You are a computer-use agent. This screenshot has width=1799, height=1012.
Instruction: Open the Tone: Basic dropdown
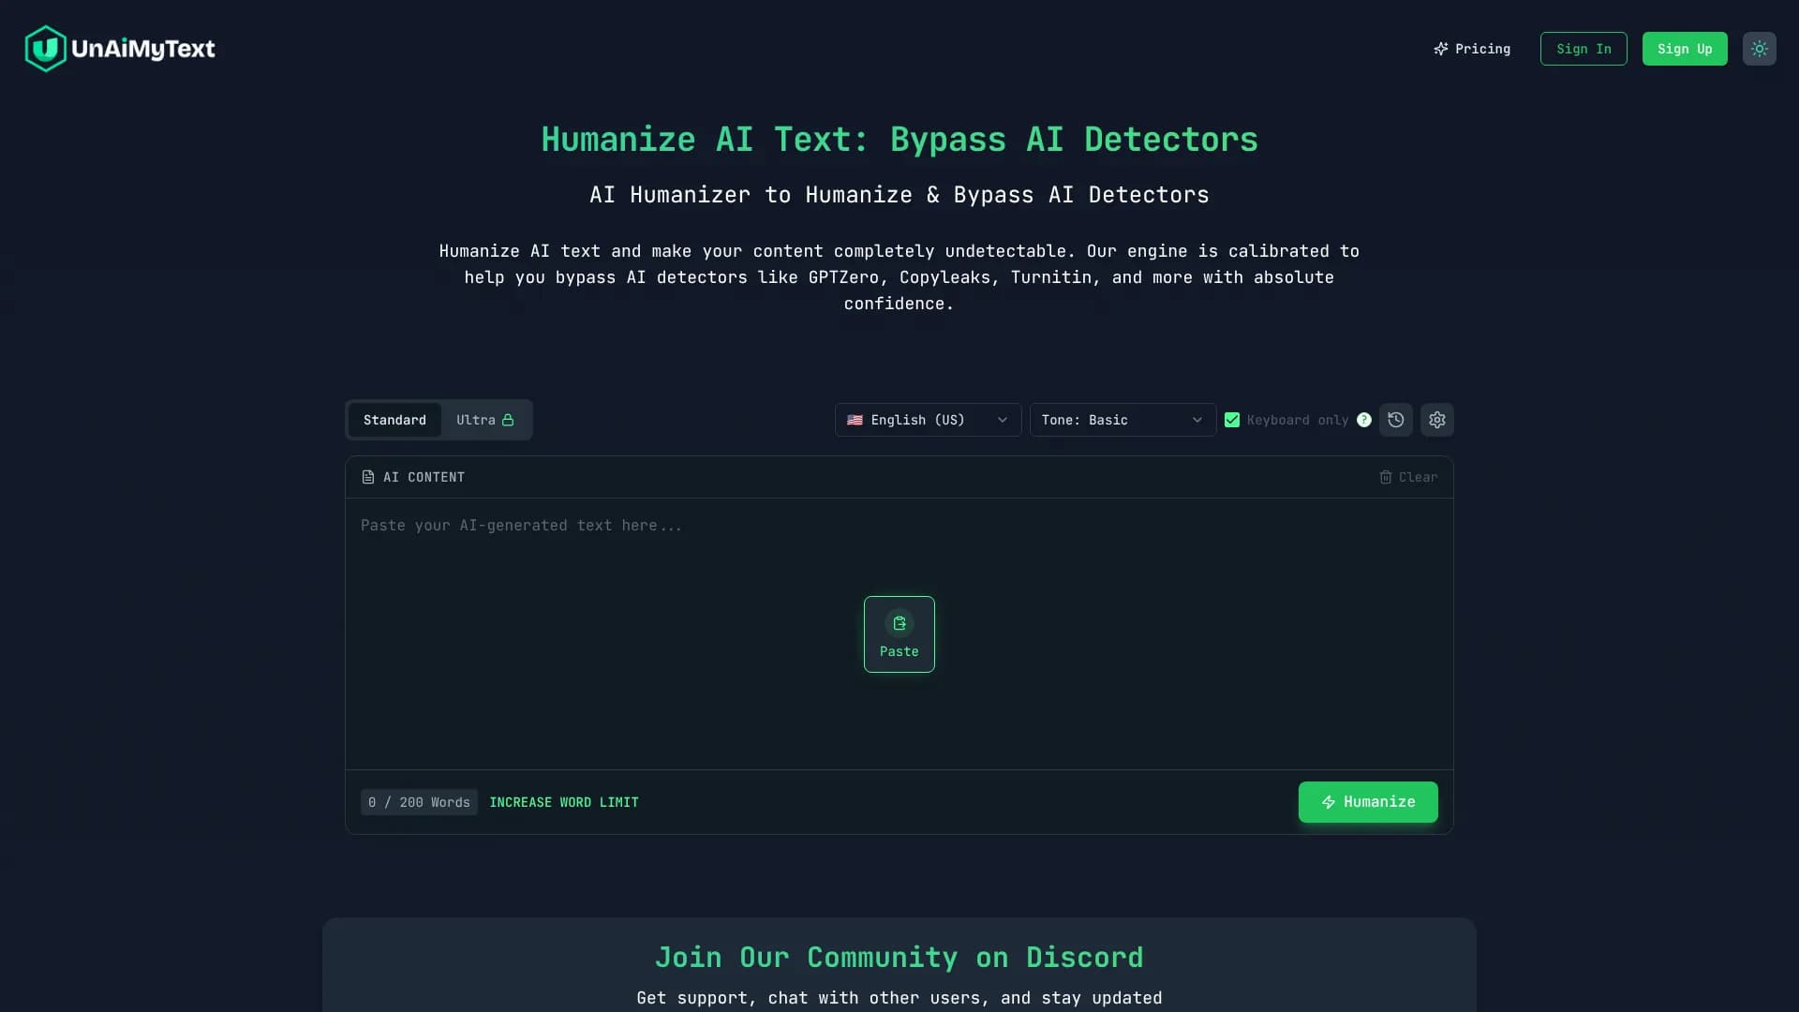(1121, 420)
